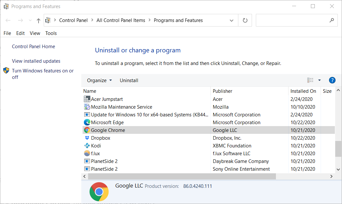The height and width of the screenshot is (204, 342).
Task: Click the large Chrome logo in details pane
Action: [x=99, y=192]
